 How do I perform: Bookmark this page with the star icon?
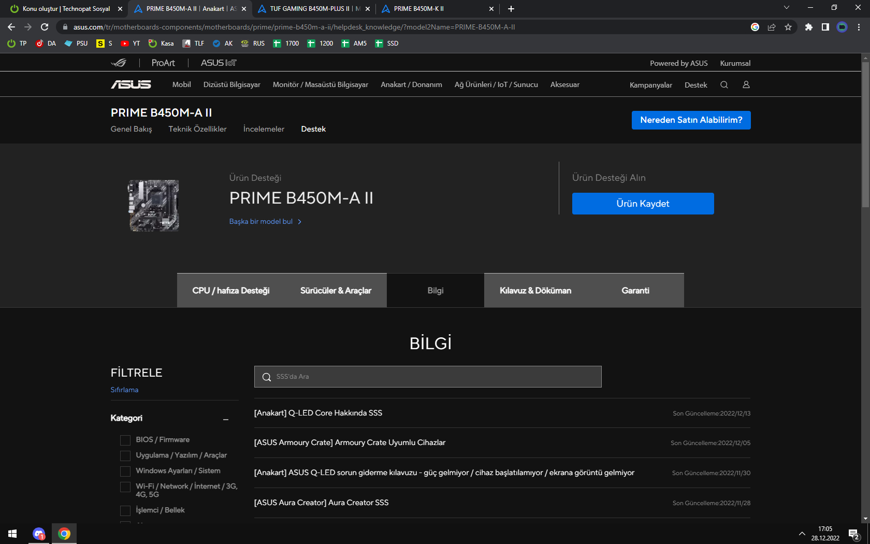coord(788,27)
